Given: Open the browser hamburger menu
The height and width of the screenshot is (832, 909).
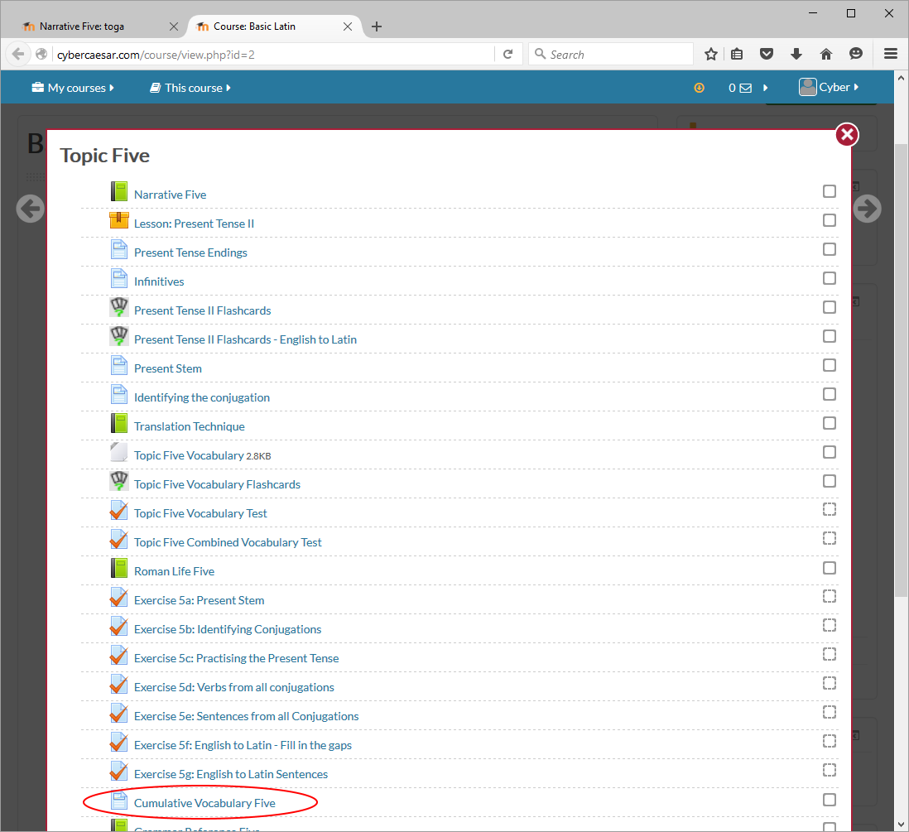Looking at the screenshot, I should point(891,54).
